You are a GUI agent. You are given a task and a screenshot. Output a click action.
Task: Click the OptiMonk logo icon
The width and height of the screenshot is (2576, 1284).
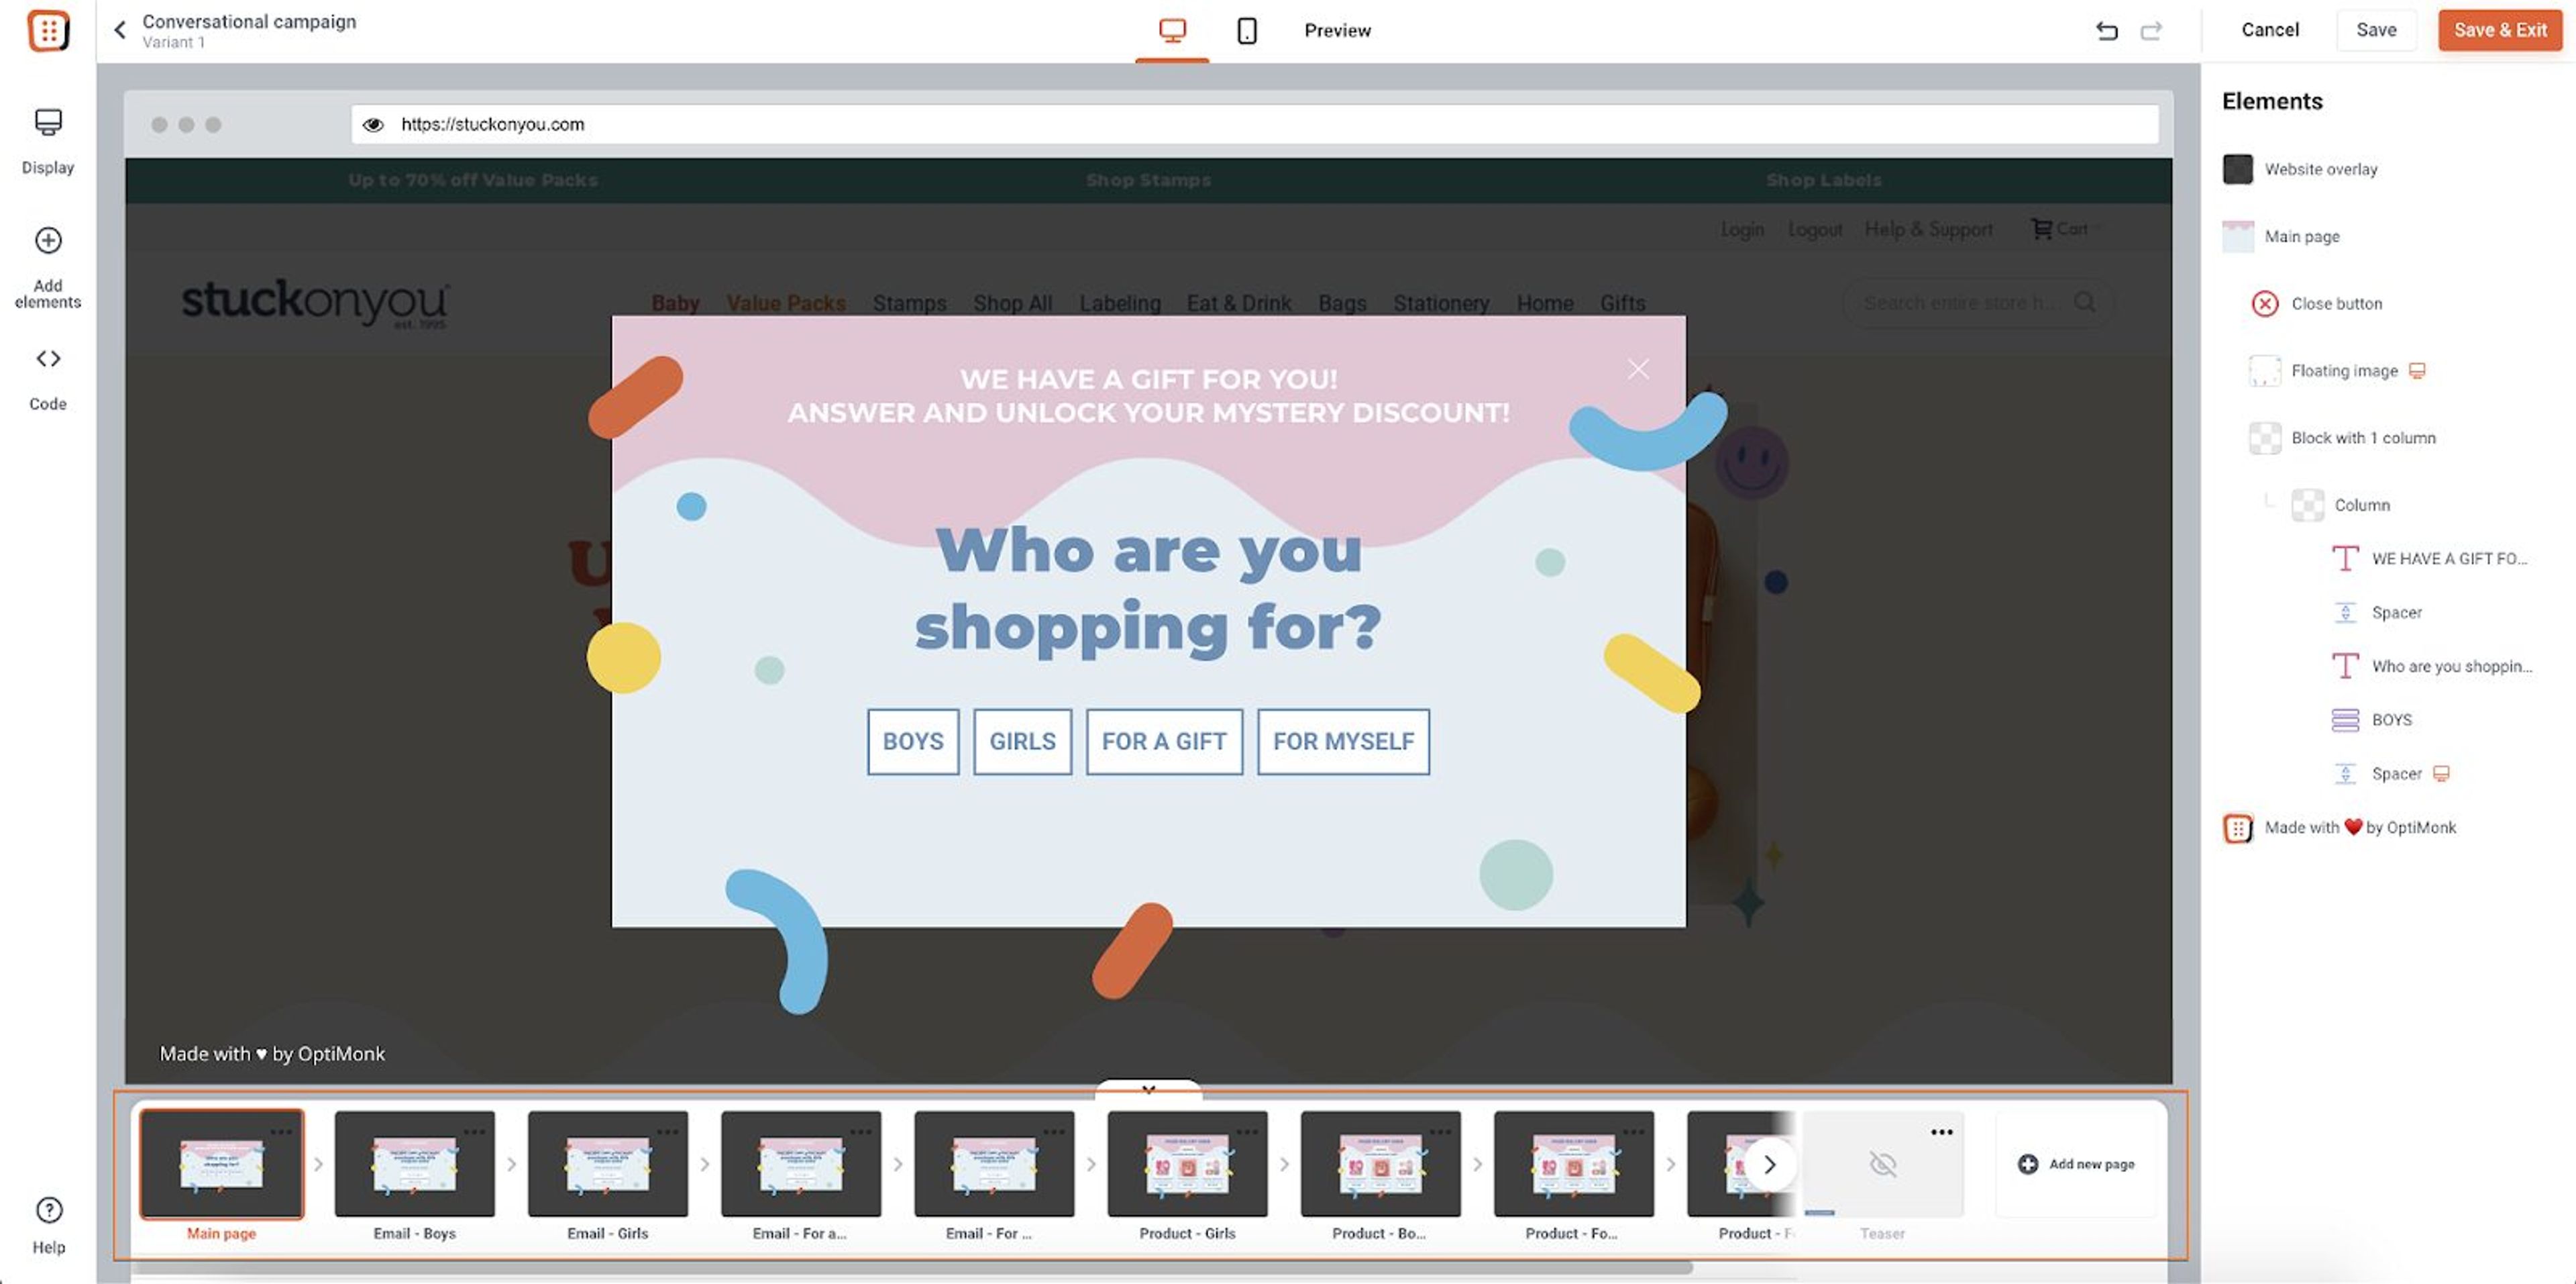click(48, 30)
